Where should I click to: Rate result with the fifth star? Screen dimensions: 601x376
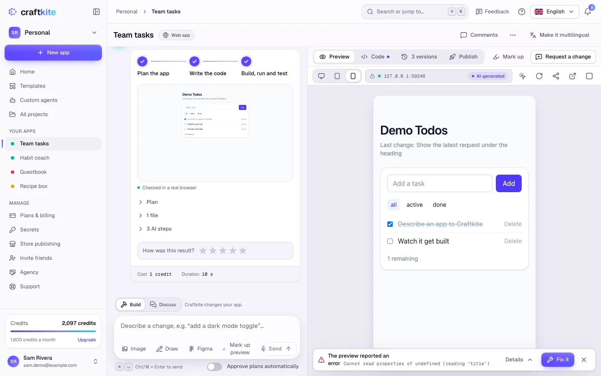[243, 251]
